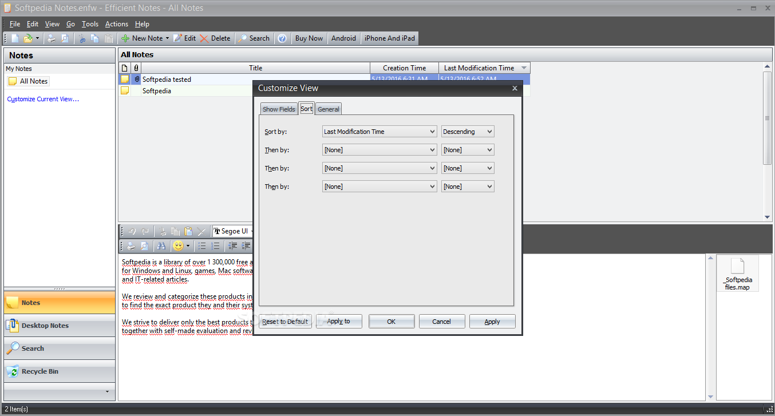
Task: Open the second Then by field dropdown
Action: (x=379, y=168)
